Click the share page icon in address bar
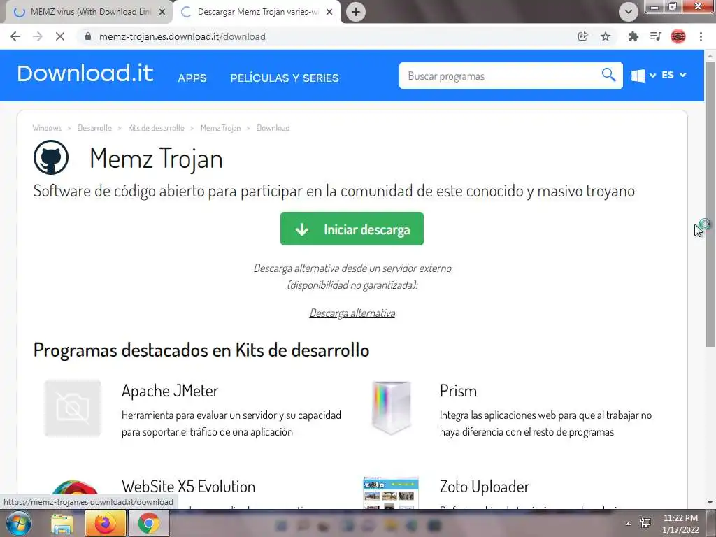This screenshot has width=716, height=537. coord(582,36)
